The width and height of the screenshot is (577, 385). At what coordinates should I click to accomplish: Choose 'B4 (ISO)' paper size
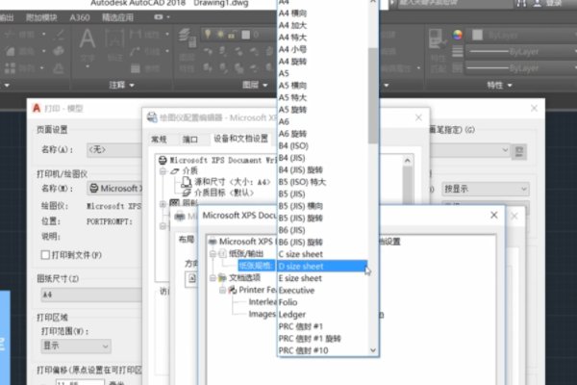tap(322, 145)
